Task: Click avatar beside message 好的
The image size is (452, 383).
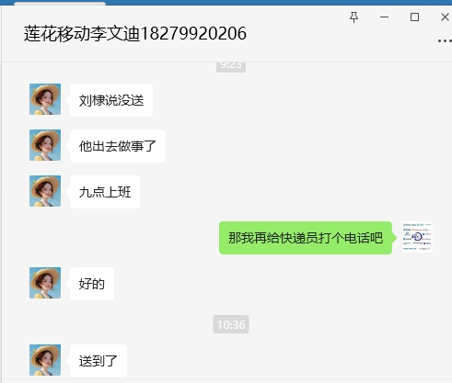Action: [x=45, y=283]
